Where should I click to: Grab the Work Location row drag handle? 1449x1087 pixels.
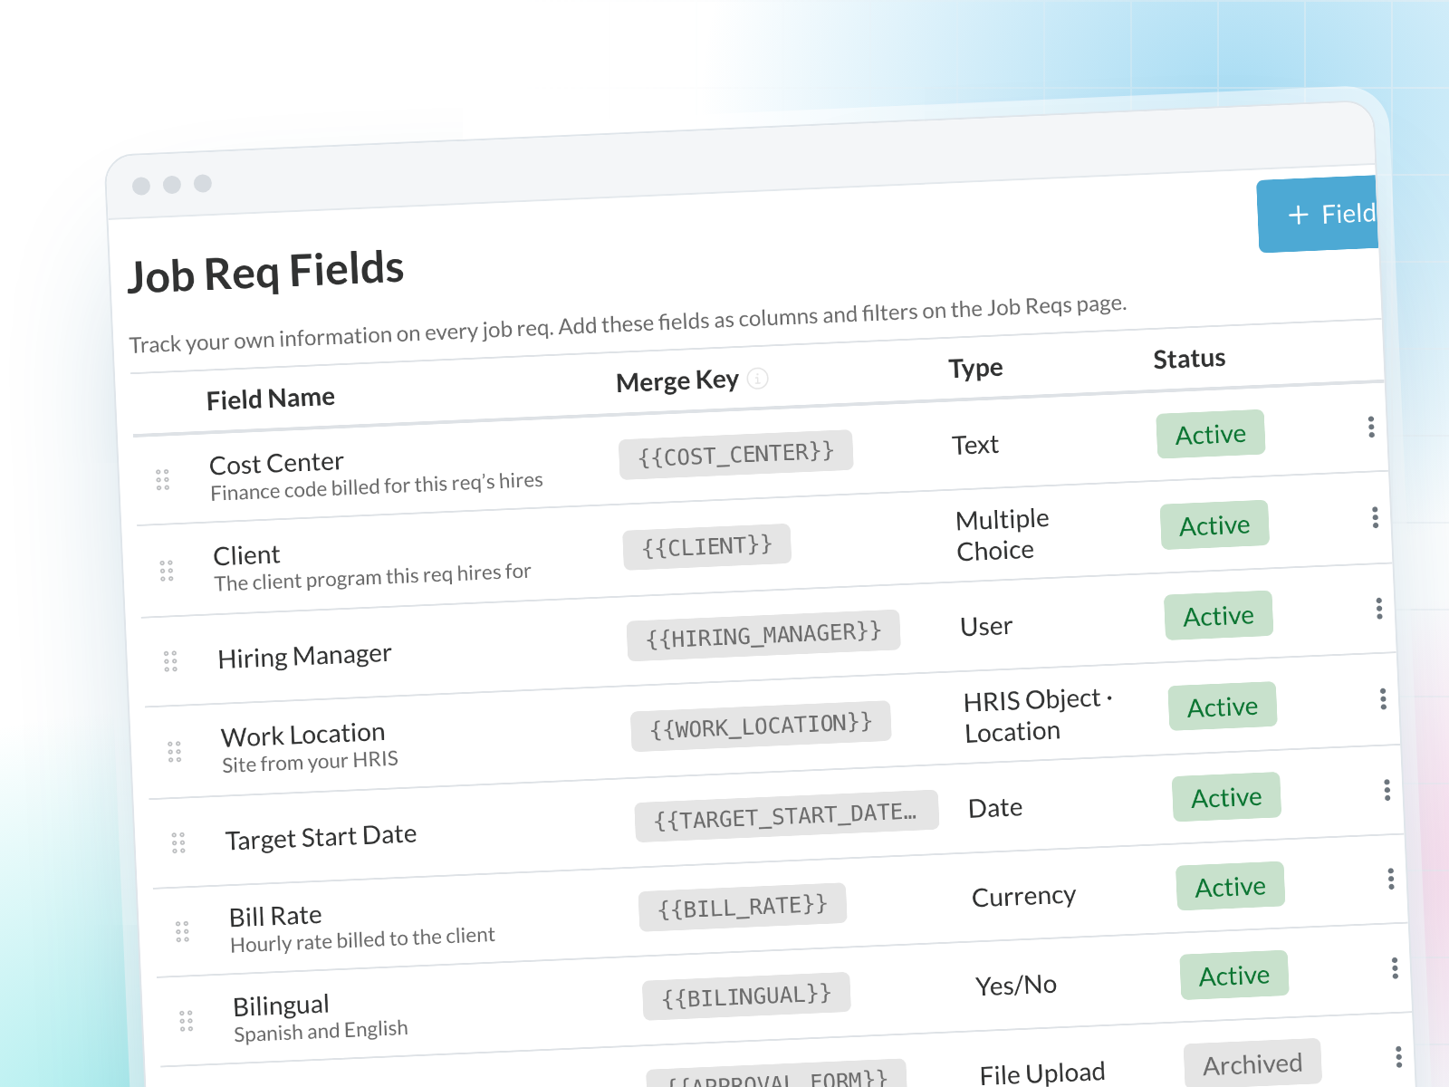(175, 752)
